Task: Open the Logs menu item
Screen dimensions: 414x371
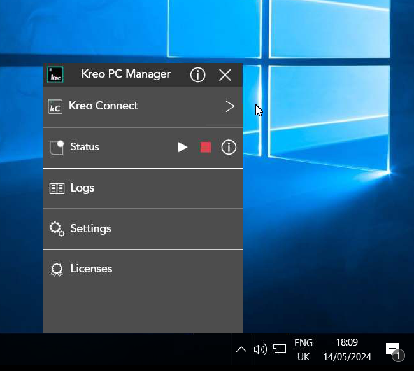Action: [82, 188]
